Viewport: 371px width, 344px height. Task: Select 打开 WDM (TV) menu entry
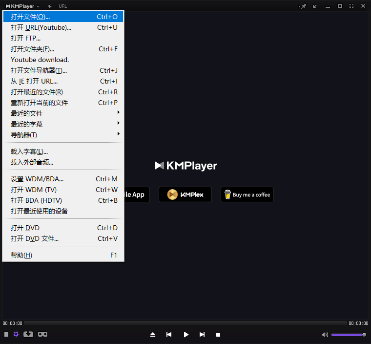[63, 190]
